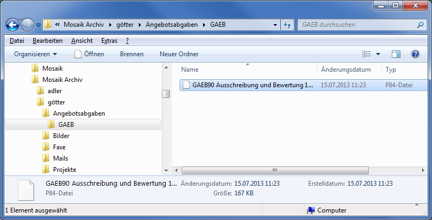Click the Erstelldatum value in details pane

click(x=370, y=184)
